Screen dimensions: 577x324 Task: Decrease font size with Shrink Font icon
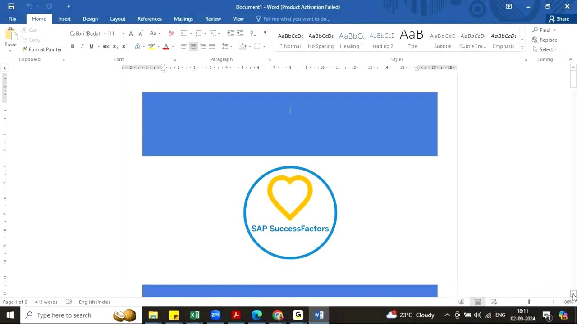(141, 33)
